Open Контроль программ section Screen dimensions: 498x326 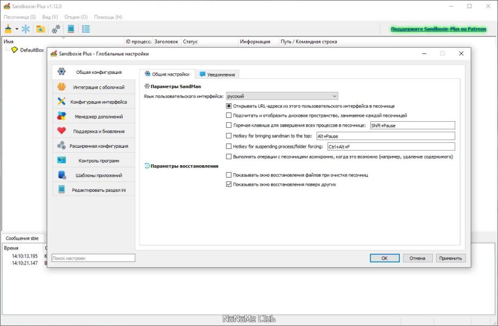(x=94, y=160)
